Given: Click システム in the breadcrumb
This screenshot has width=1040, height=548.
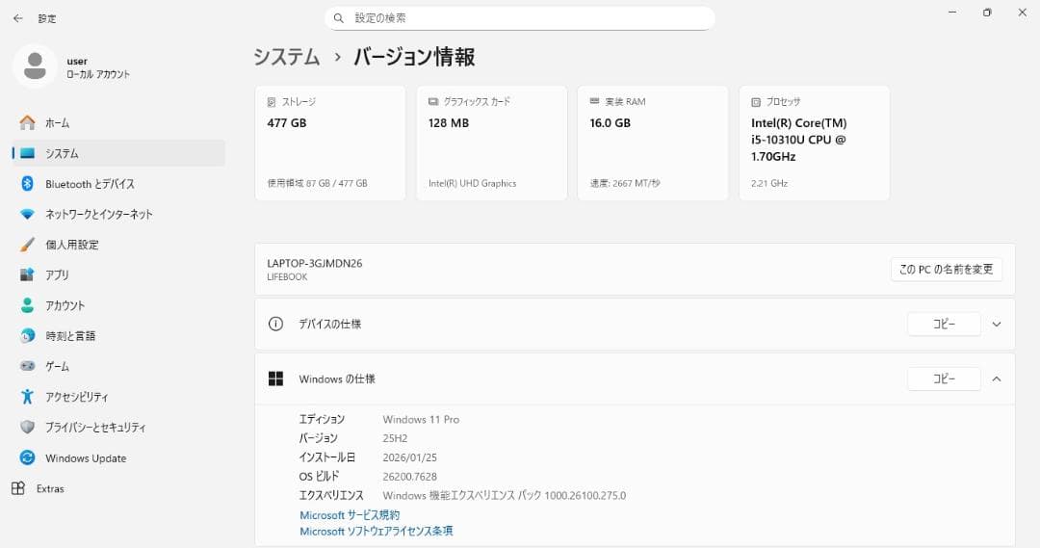Looking at the screenshot, I should click(287, 57).
